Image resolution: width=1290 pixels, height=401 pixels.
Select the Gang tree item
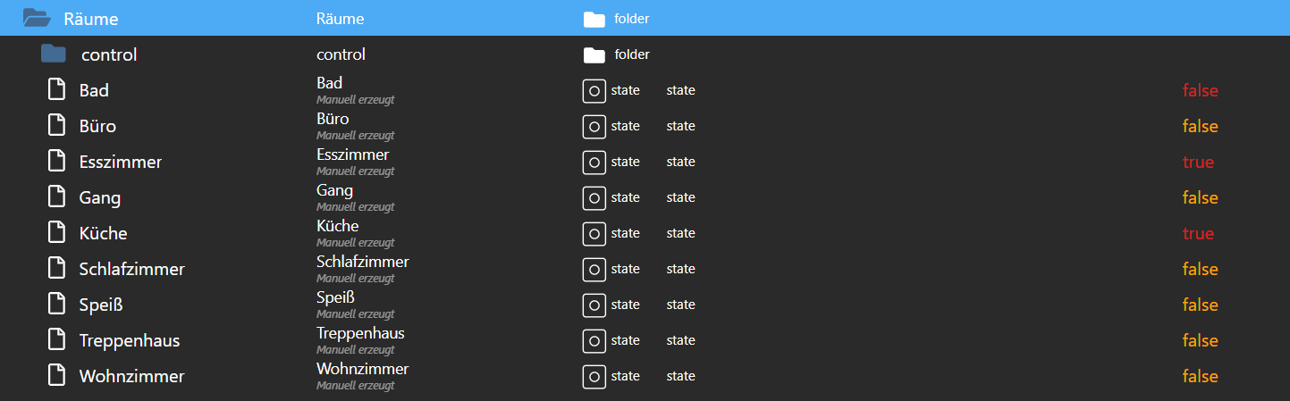[100, 197]
